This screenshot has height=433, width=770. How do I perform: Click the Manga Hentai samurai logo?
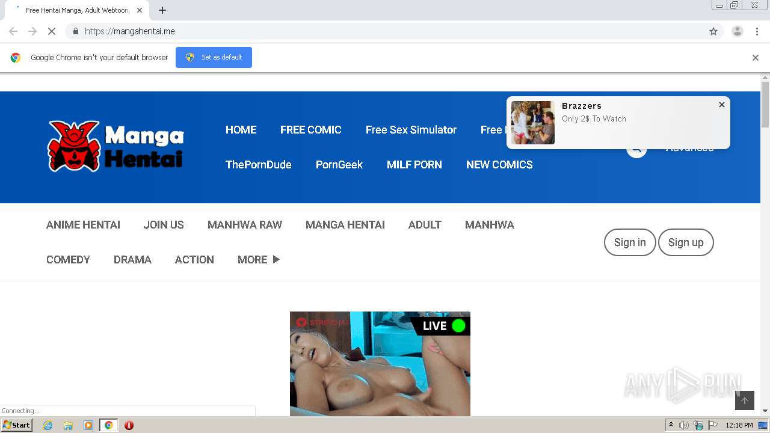pos(116,146)
